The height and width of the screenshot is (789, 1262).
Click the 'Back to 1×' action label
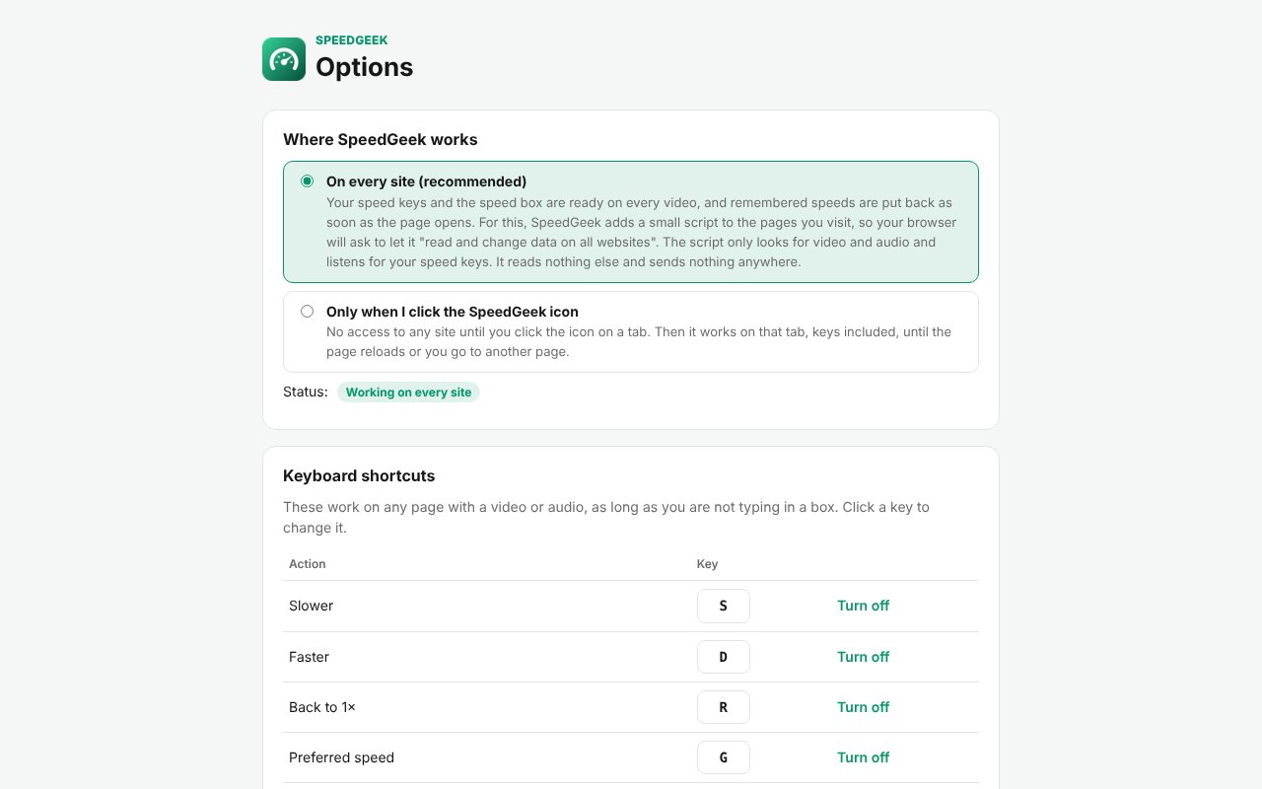[322, 707]
